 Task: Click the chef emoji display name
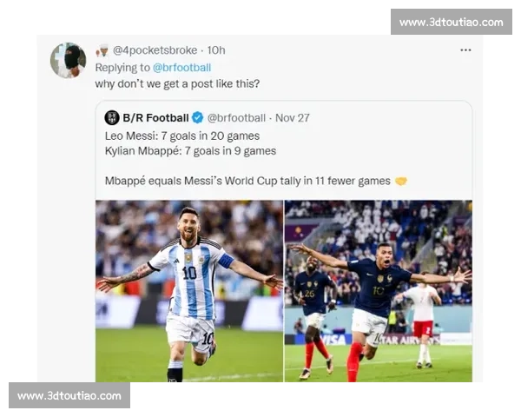point(102,50)
